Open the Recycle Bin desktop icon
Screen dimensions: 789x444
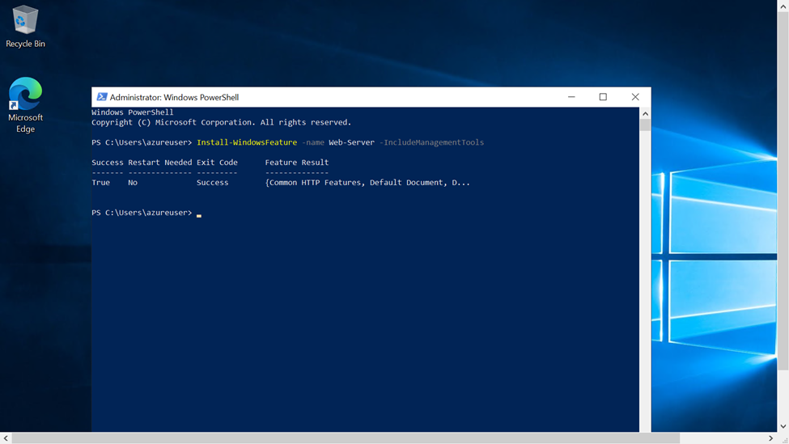tap(25, 27)
